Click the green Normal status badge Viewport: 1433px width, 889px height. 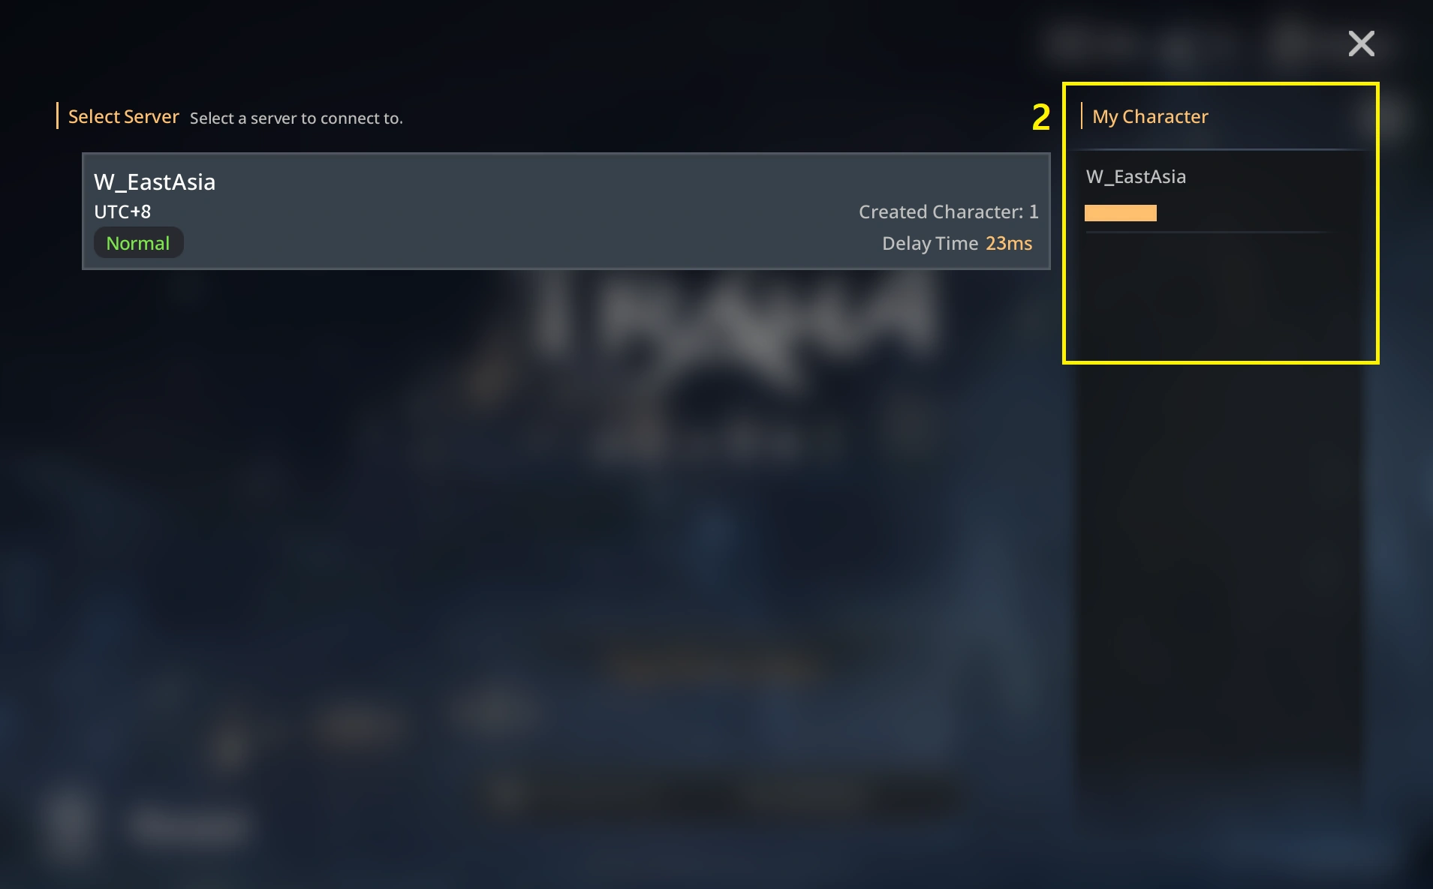pyautogui.click(x=138, y=242)
